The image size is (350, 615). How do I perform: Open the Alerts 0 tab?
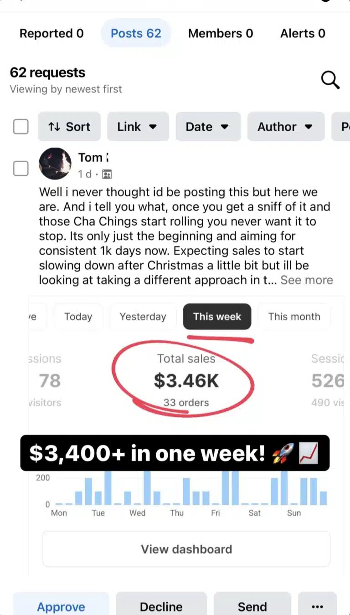(303, 33)
